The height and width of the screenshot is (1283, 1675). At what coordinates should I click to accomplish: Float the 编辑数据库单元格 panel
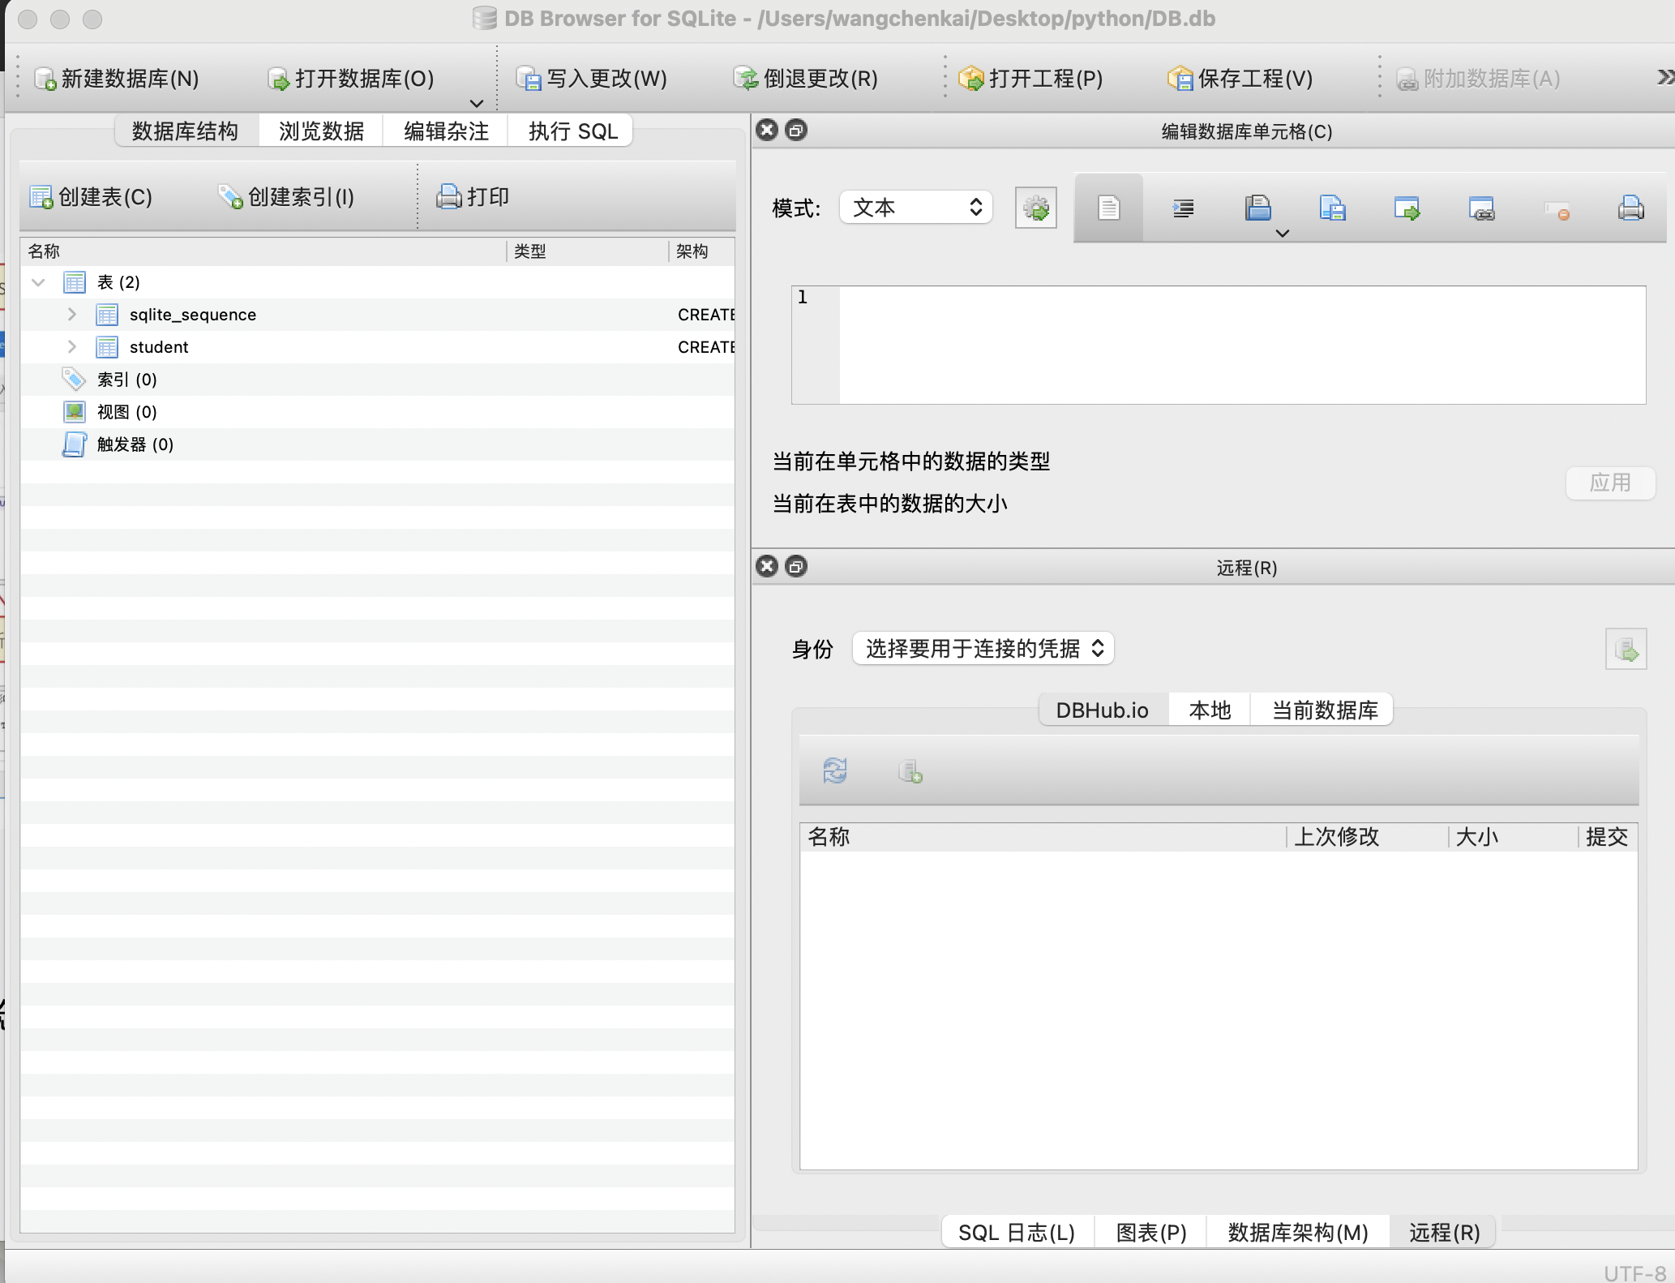796,131
